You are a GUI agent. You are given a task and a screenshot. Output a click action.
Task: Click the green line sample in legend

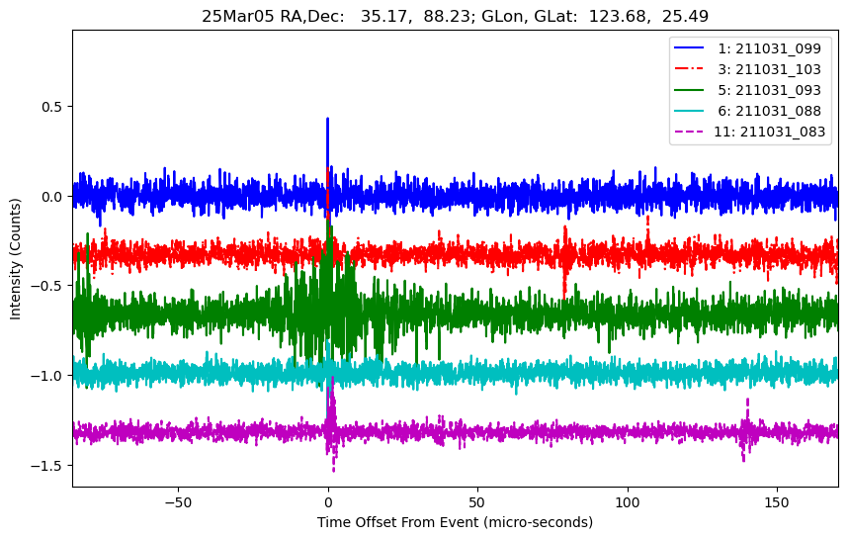pos(689,90)
